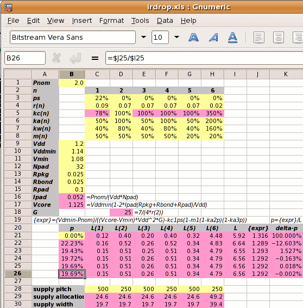
Task: Select the n header cell showing 6
Action: pyautogui.click(x=213, y=90)
